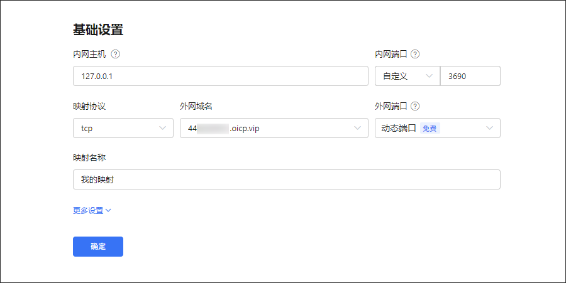566x283 pixels.
Task: Focus the 内网主机 field containing 127.0.0.1
Action: coord(220,76)
